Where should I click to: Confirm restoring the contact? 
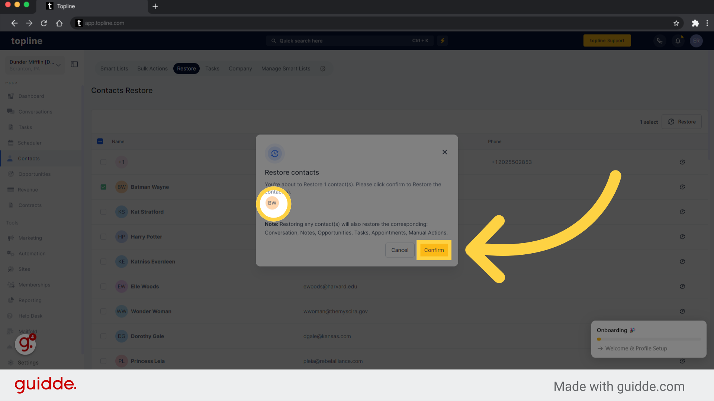coord(434,250)
